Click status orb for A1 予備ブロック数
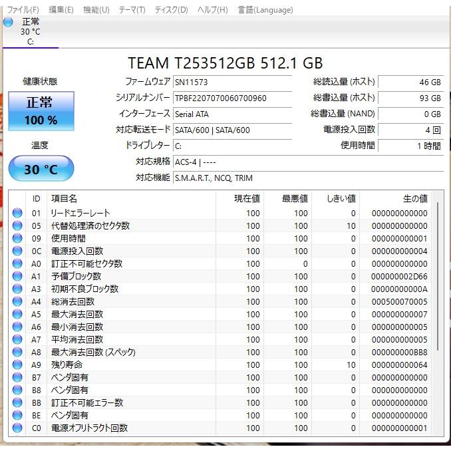This screenshot has height=451, width=451. pyautogui.click(x=17, y=276)
